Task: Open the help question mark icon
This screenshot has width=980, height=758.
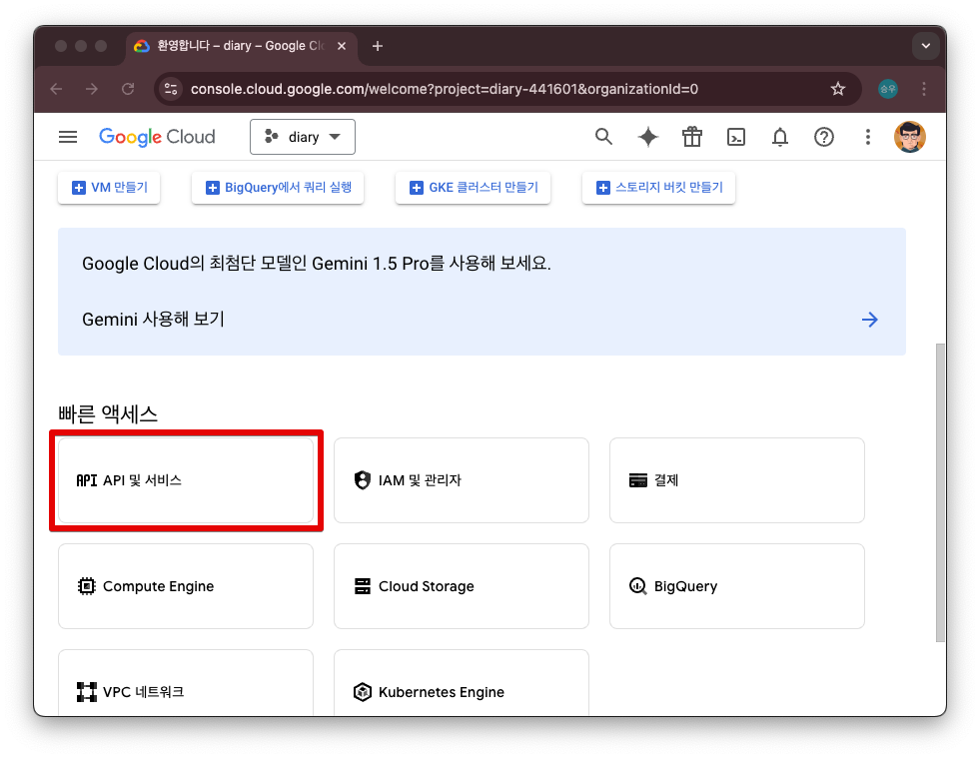Action: pyautogui.click(x=824, y=137)
